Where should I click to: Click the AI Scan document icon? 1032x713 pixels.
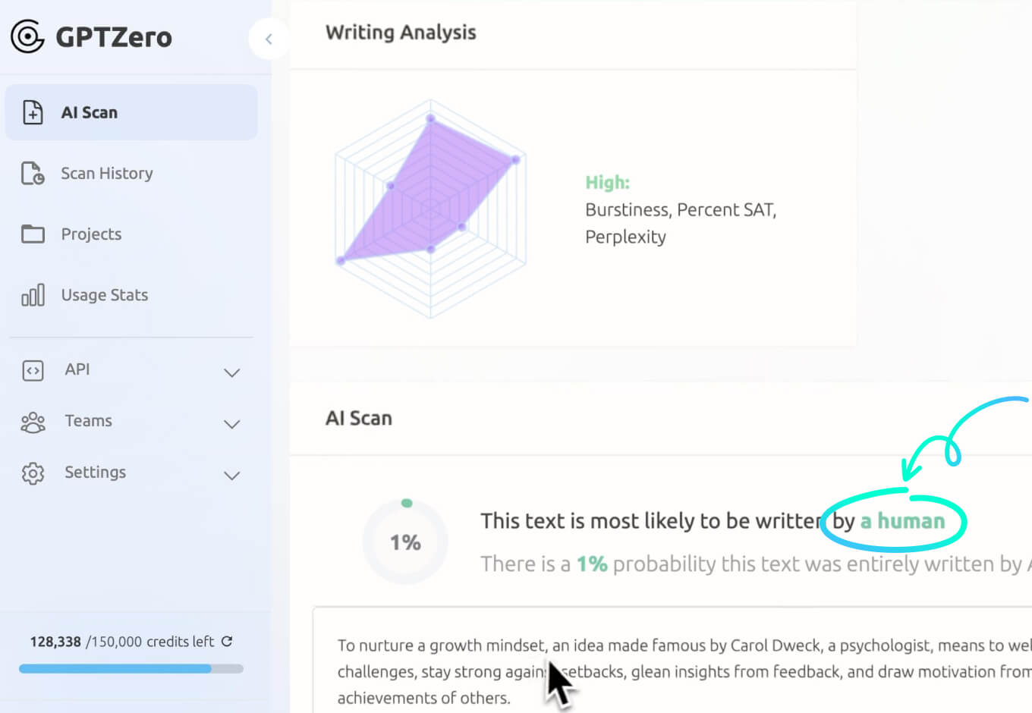coord(33,112)
